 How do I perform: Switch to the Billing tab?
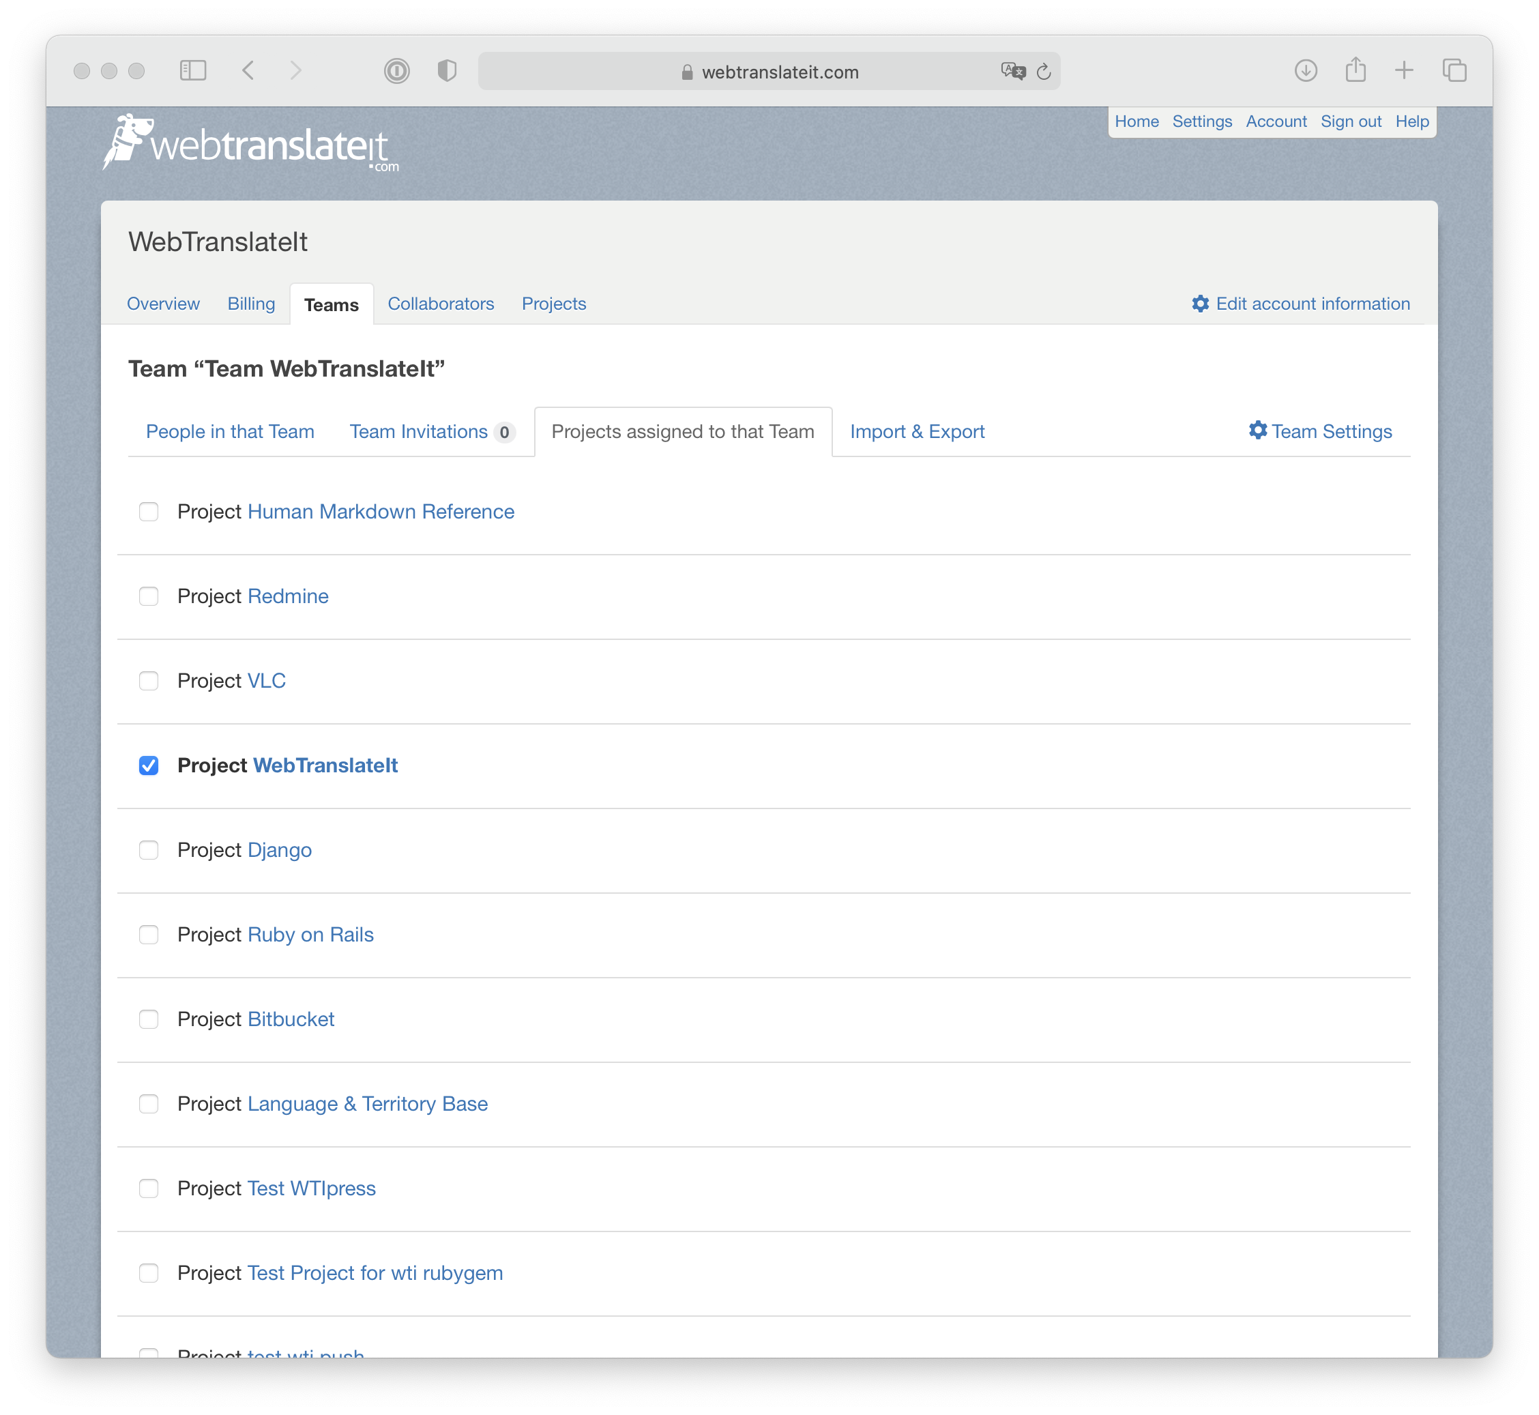251,304
